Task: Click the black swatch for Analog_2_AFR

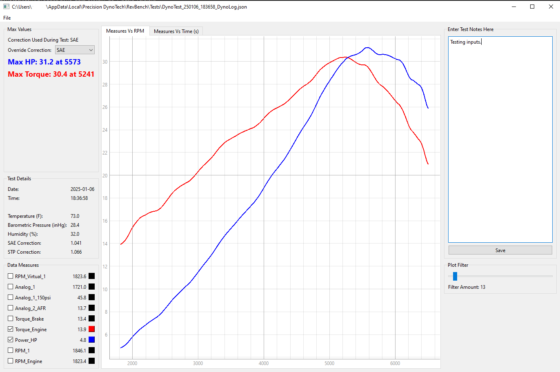Action: click(x=92, y=308)
